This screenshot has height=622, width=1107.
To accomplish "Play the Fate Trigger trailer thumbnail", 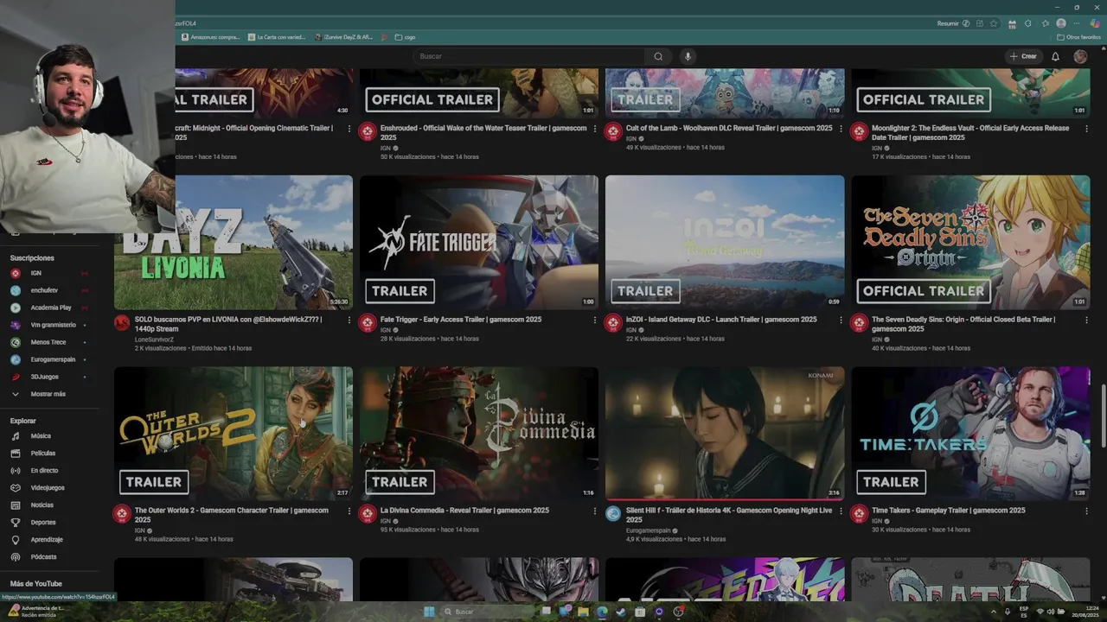I will coord(479,243).
